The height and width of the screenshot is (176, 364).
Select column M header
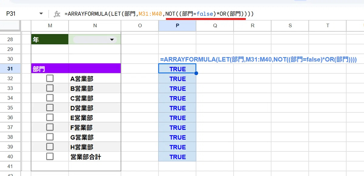(50, 26)
